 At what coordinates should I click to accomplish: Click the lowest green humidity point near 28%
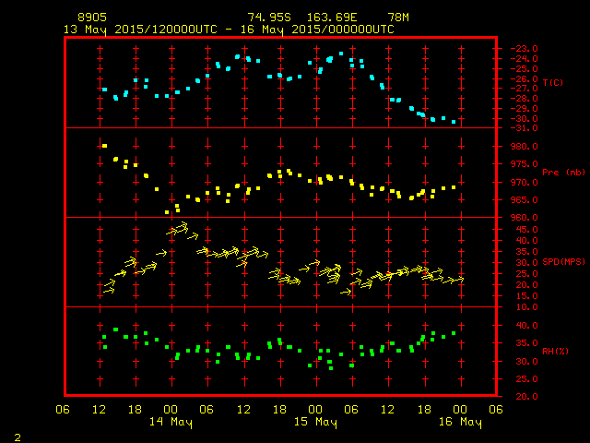[x=331, y=368]
